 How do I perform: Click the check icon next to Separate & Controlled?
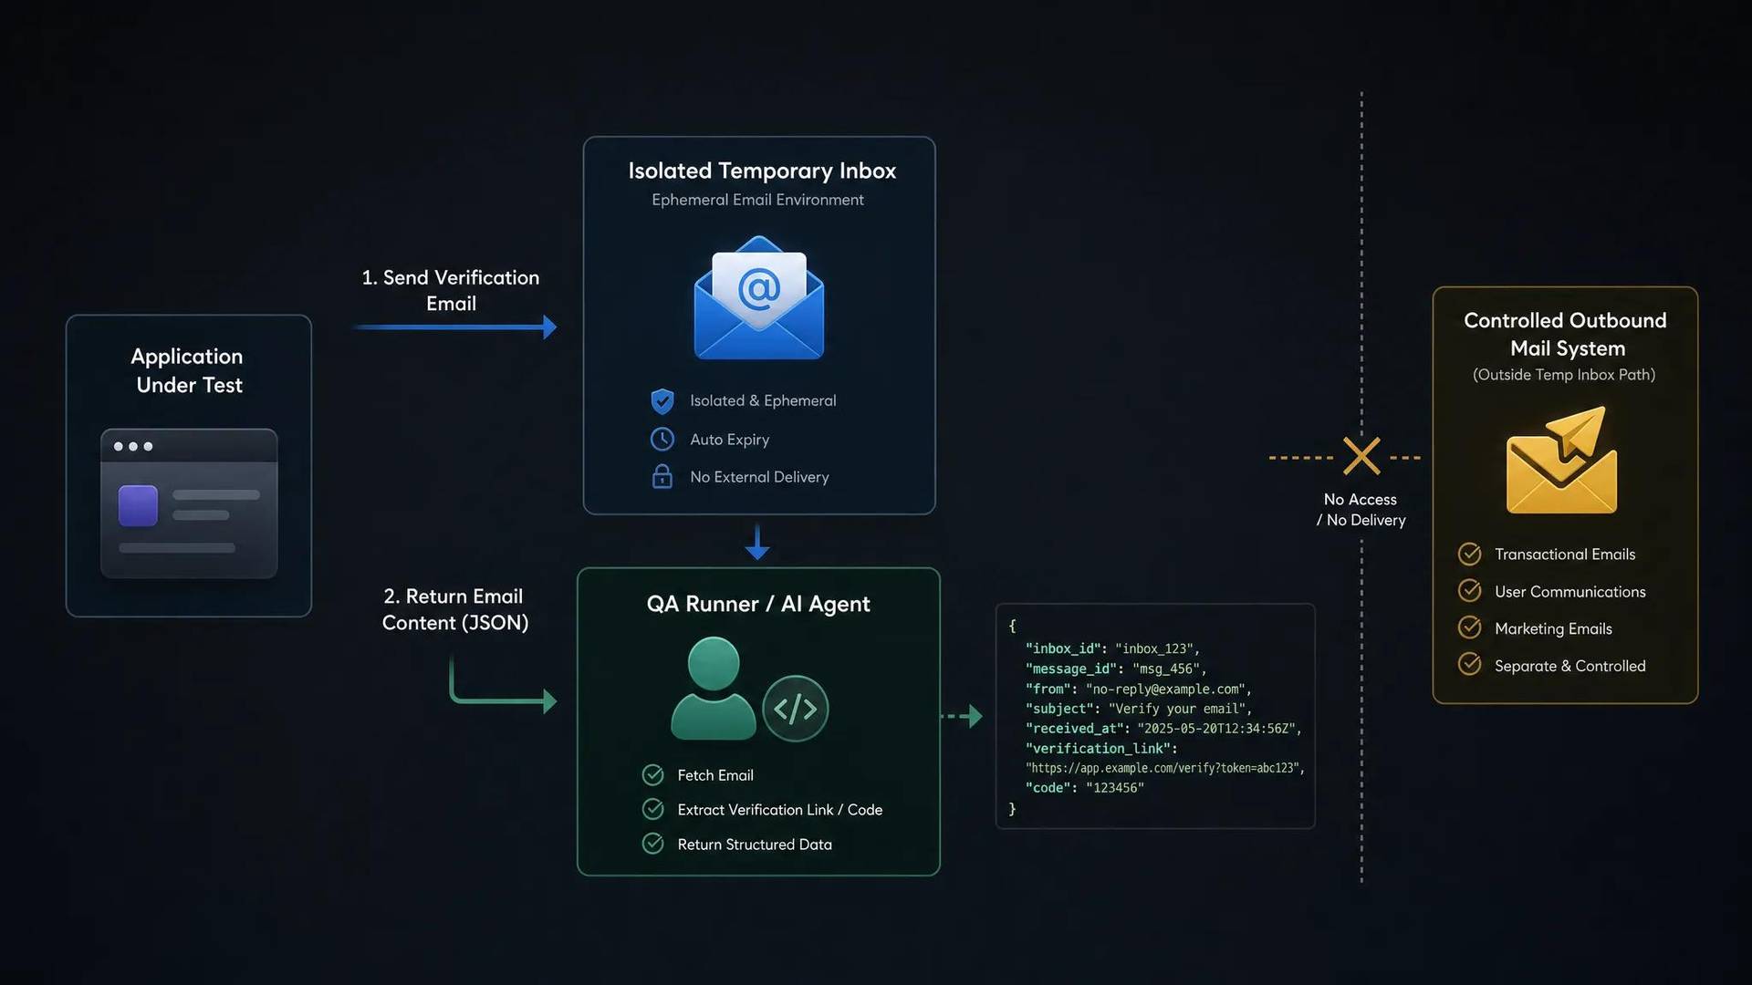point(1470,665)
